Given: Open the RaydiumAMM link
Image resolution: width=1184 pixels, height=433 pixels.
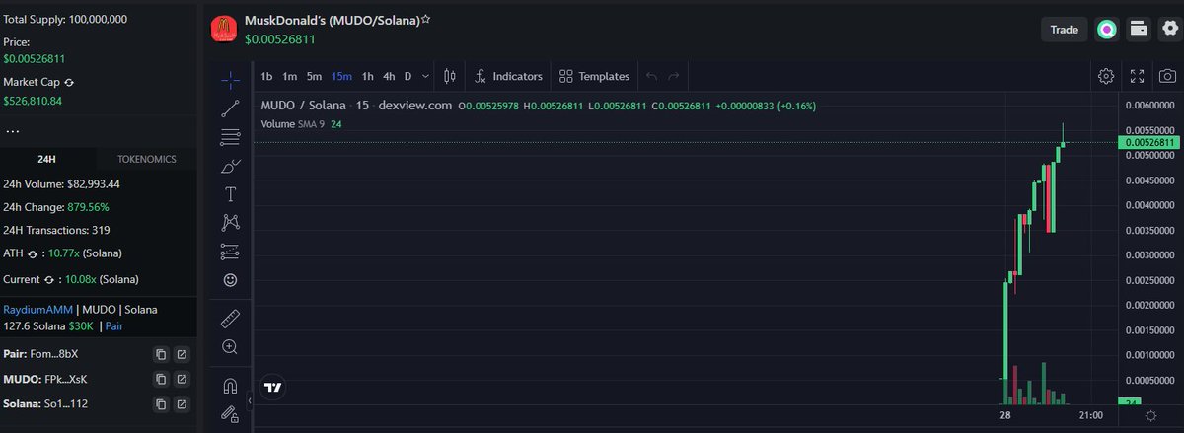Looking at the screenshot, I should tap(37, 310).
